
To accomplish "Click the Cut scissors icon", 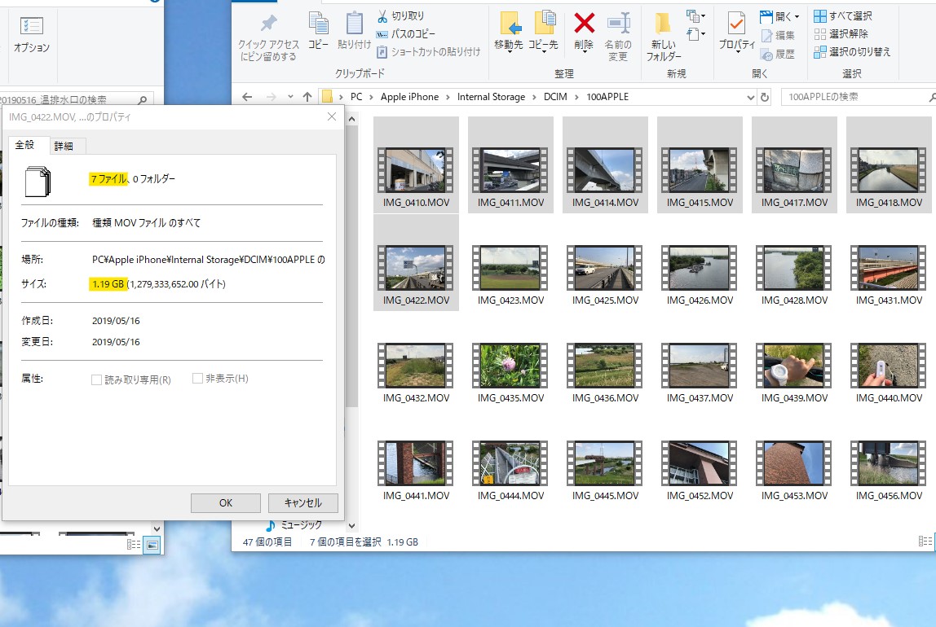I will click(x=382, y=16).
